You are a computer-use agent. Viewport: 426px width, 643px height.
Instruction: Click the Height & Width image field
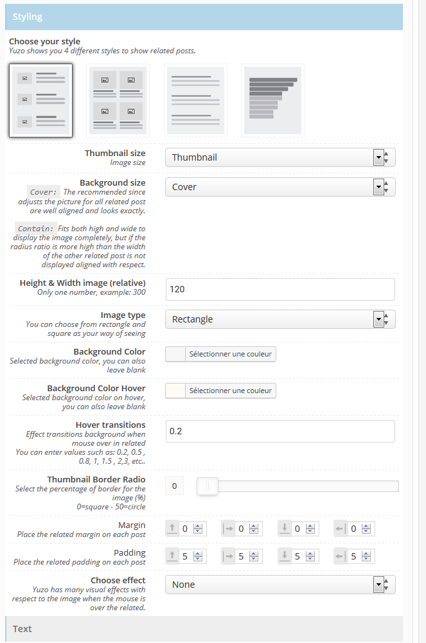280,290
